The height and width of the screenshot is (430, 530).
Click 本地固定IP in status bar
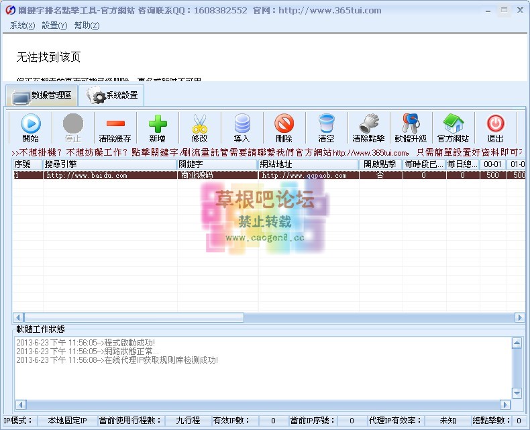tap(67, 421)
